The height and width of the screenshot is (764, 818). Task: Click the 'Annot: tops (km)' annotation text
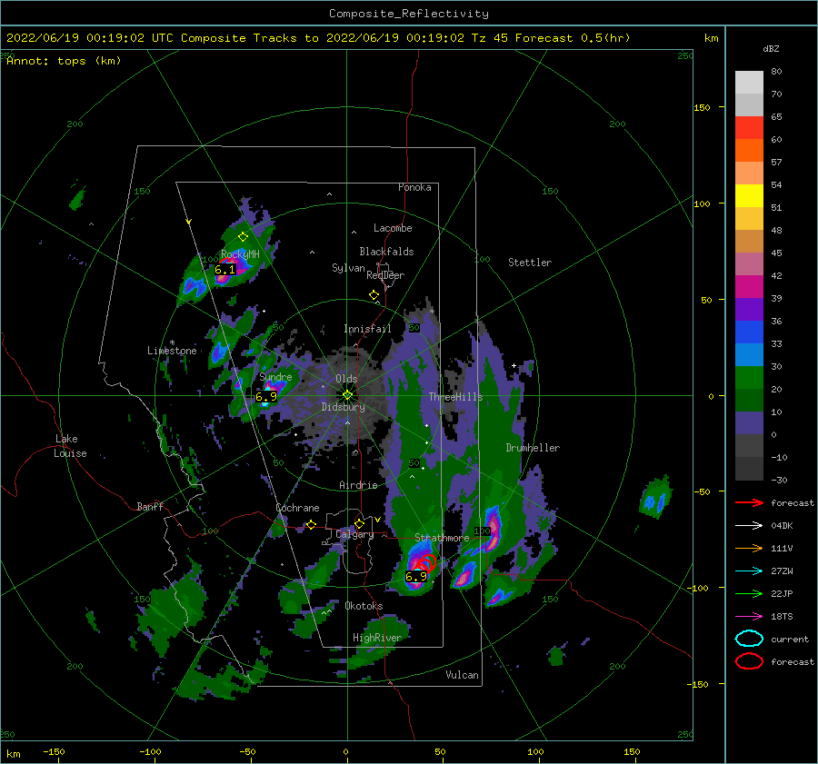(x=64, y=61)
